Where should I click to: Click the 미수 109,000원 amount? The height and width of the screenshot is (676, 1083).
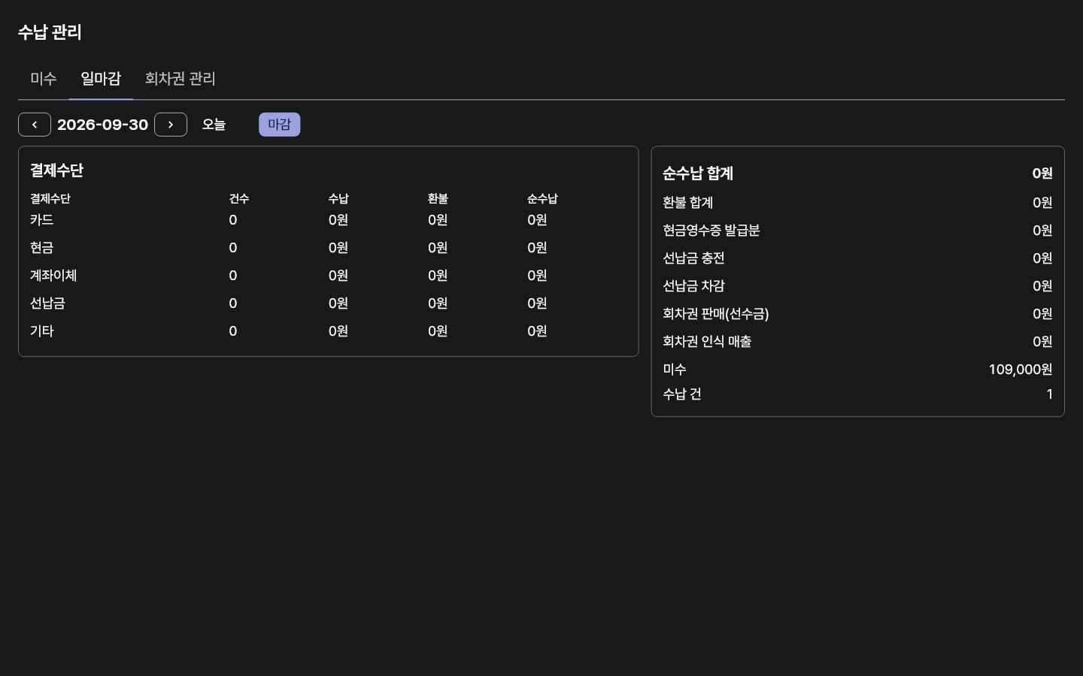click(x=1020, y=370)
